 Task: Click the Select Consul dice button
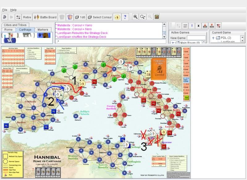pos(100,17)
